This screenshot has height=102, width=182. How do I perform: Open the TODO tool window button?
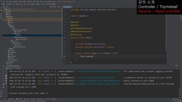tap(33, 99)
